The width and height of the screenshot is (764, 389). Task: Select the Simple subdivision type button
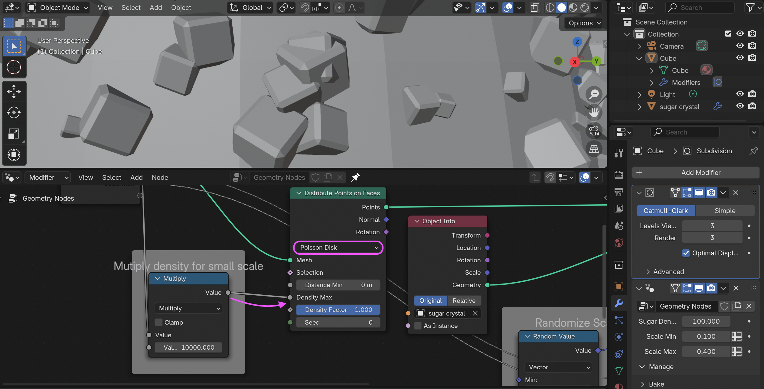pos(725,211)
